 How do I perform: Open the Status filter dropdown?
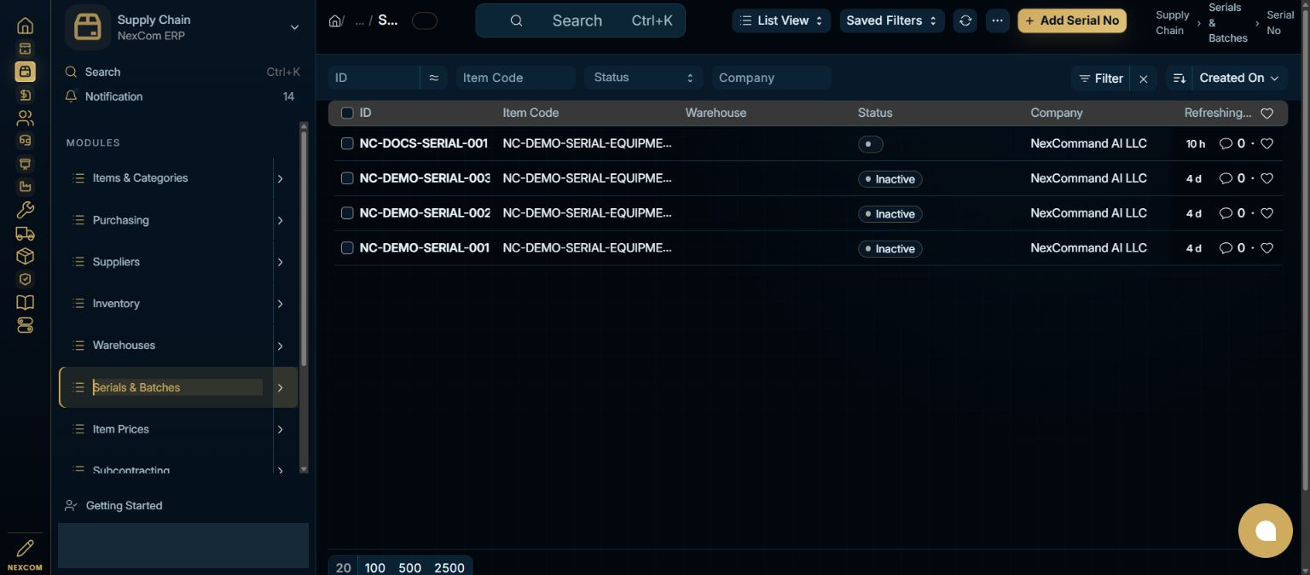point(644,78)
